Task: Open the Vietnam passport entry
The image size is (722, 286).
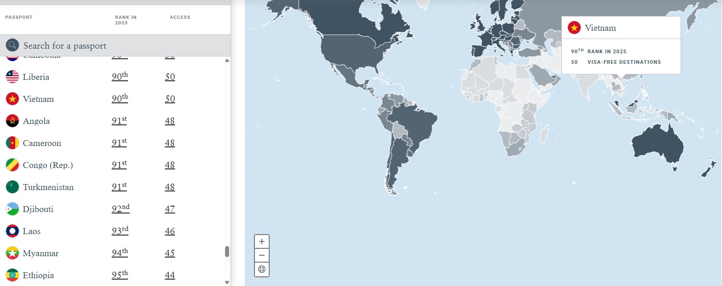Action: coord(38,99)
